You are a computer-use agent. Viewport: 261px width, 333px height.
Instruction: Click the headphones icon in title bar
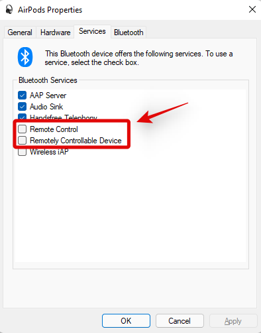coord(9,9)
